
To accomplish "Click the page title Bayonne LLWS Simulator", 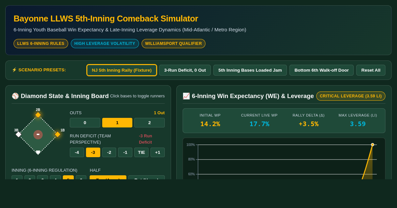I will (x=106, y=18).
